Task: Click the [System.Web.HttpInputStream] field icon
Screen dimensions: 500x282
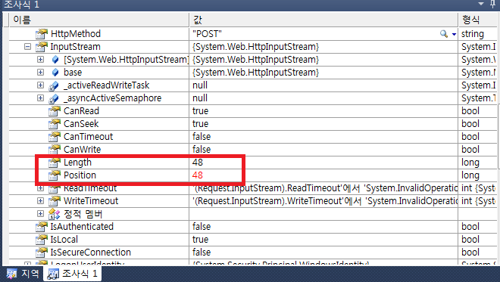Action: pos(55,60)
